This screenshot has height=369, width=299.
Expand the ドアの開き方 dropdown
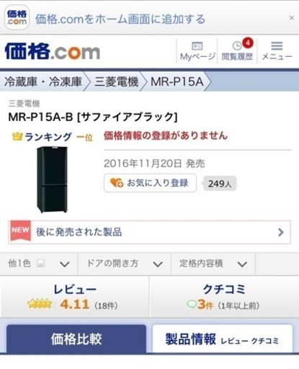(125, 264)
